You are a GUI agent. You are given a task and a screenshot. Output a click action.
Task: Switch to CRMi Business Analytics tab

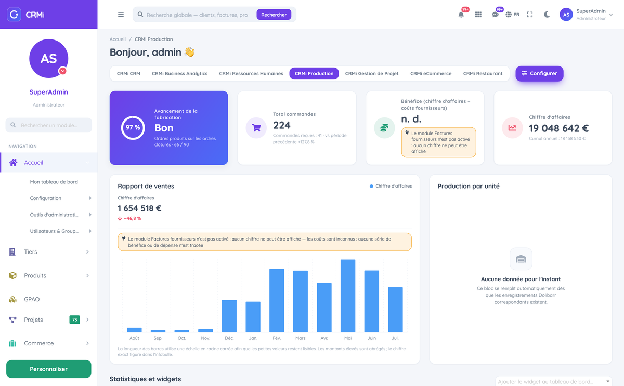[180, 74]
